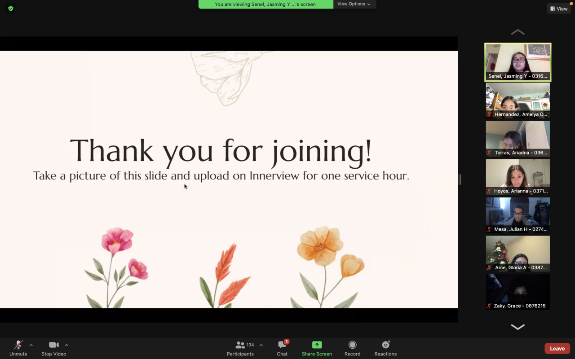Start recording with the Record icon

[x=353, y=345]
